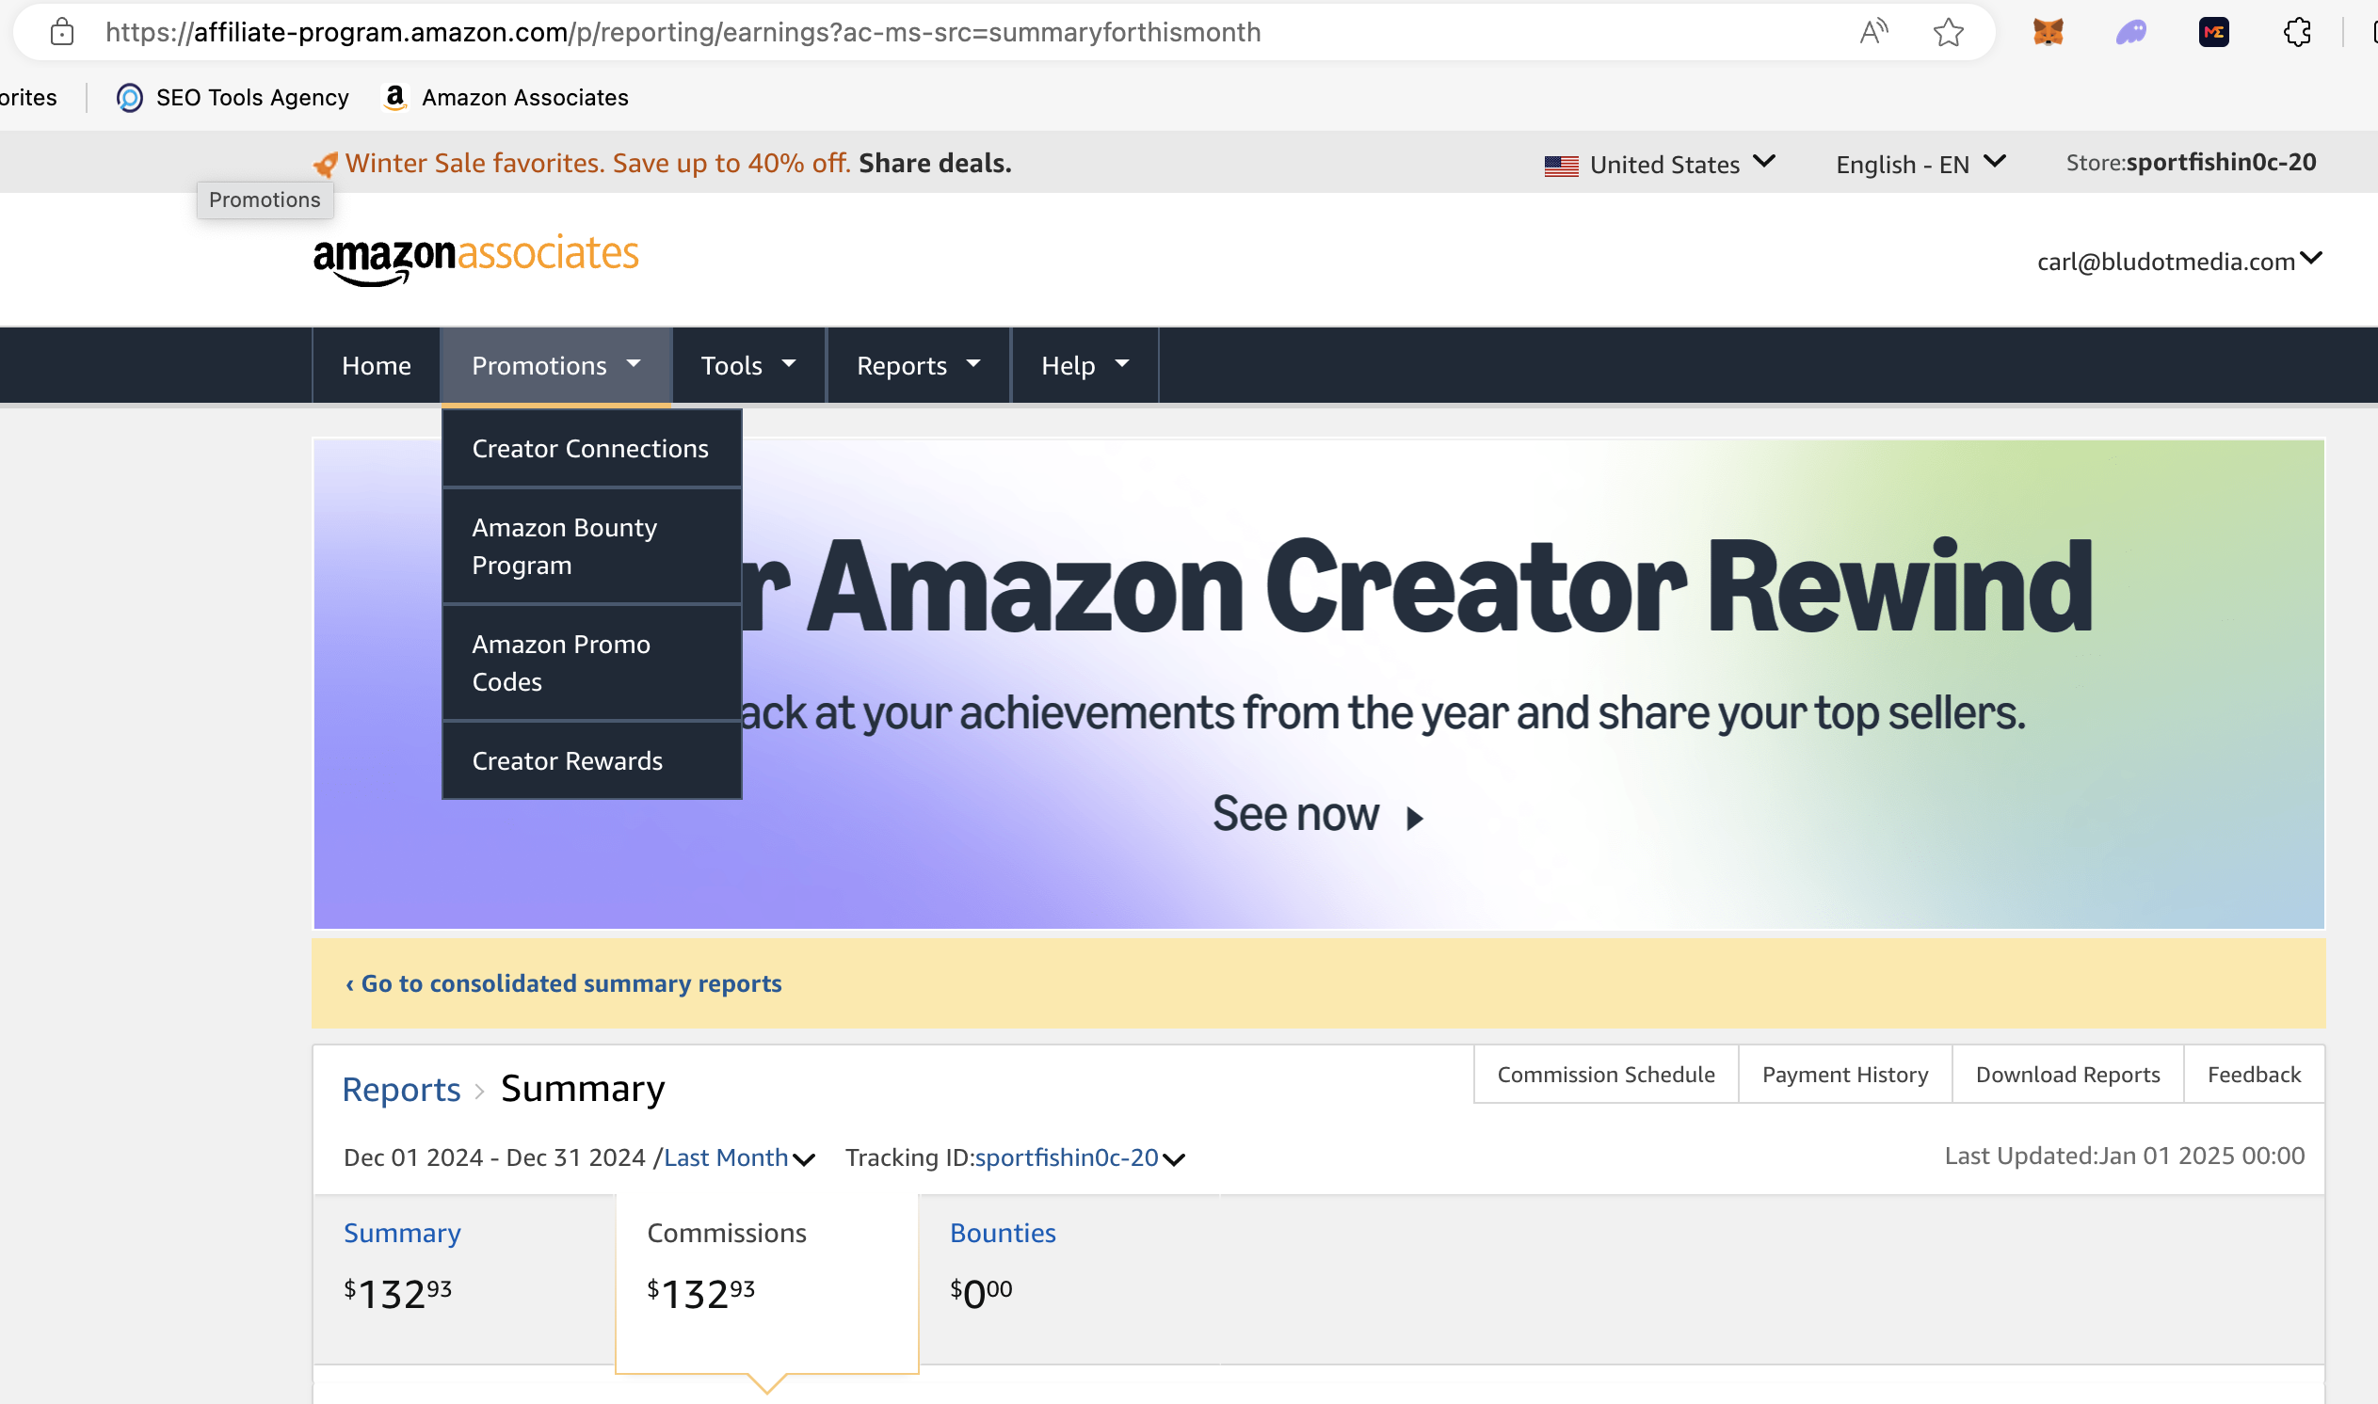
Task: Open the English - EN language dropdown
Action: click(1920, 165)
